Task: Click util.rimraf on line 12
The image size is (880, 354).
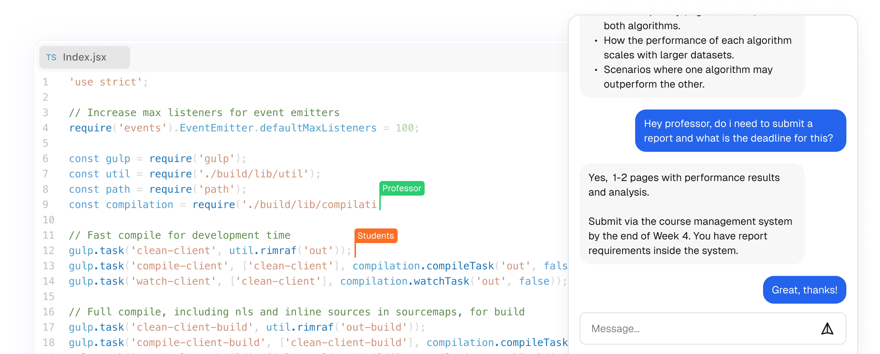Action: 262,251
